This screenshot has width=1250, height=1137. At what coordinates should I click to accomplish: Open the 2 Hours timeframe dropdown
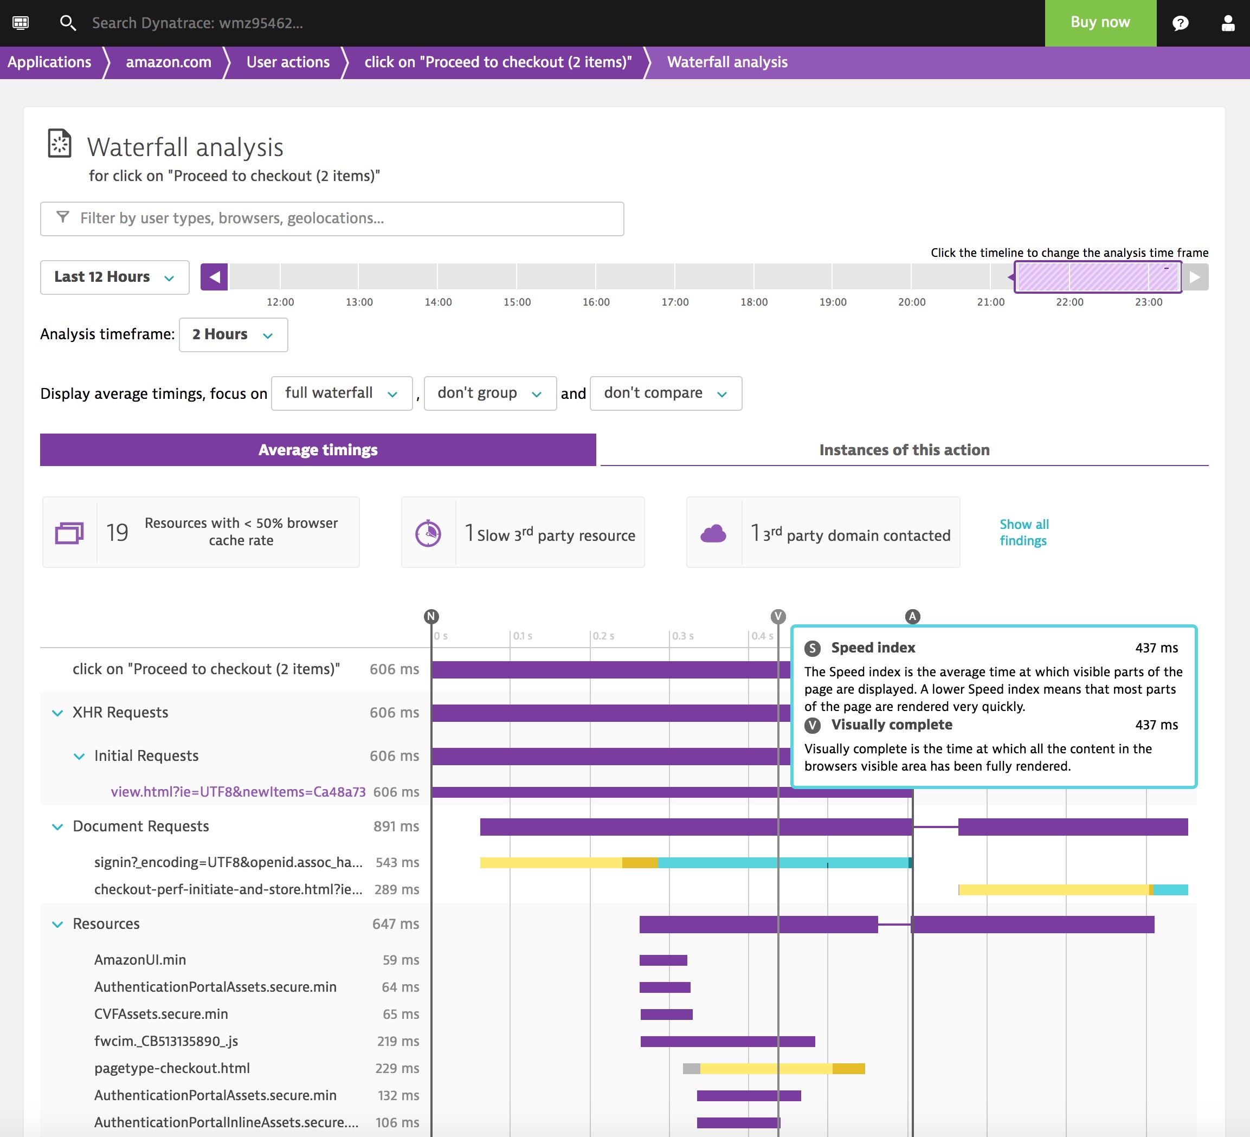233,335
